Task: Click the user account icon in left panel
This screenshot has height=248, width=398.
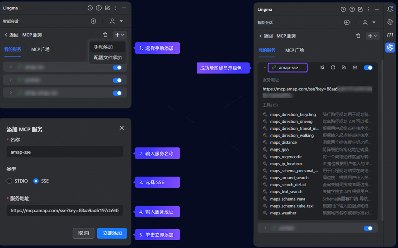Action: tap(112, 21)
